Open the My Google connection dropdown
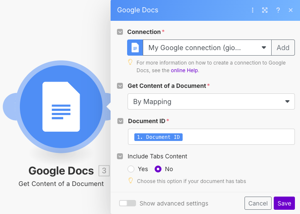The image size is (300, 214). (x=207, y=48)
